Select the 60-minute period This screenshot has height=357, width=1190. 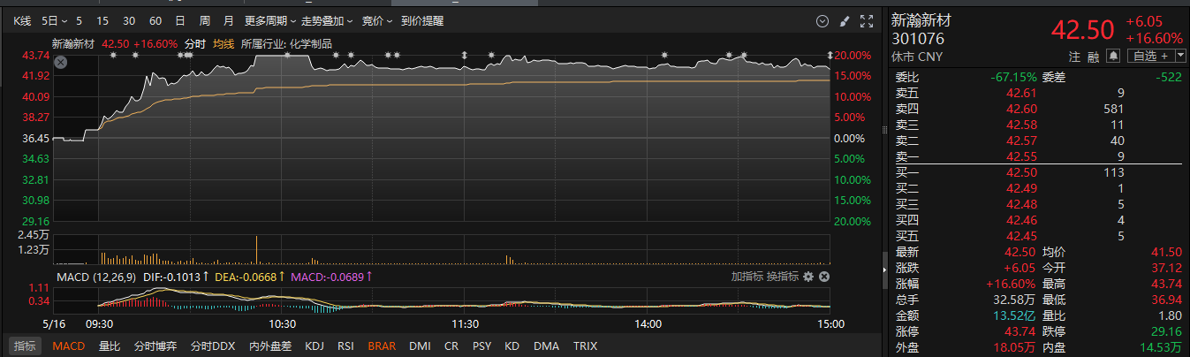[x=155, y=20]
